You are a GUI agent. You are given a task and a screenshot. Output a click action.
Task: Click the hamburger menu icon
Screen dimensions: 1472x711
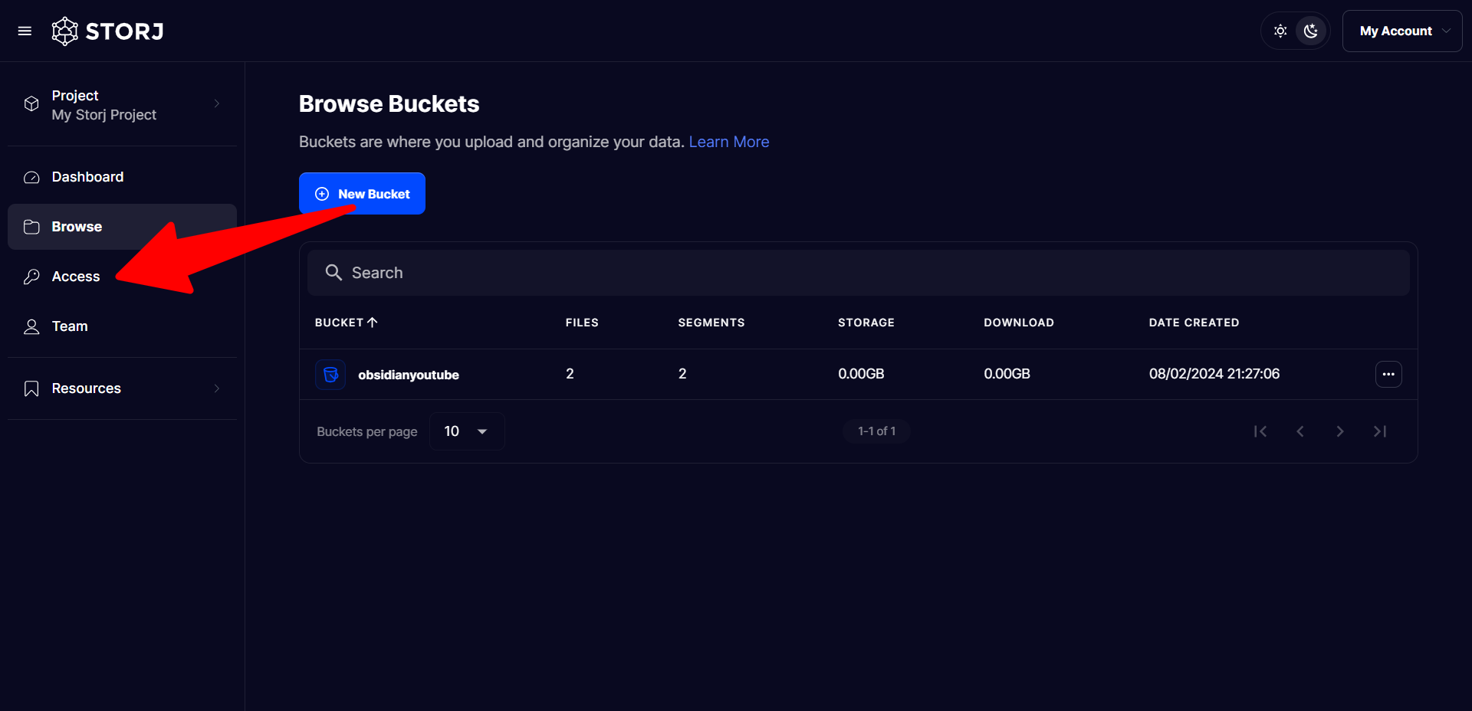pos(25,31)
